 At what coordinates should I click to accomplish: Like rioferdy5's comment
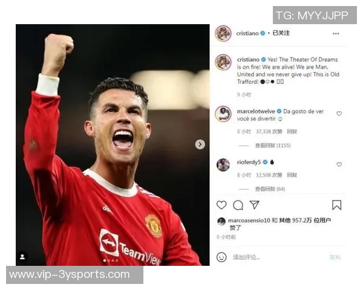(339, 164)
